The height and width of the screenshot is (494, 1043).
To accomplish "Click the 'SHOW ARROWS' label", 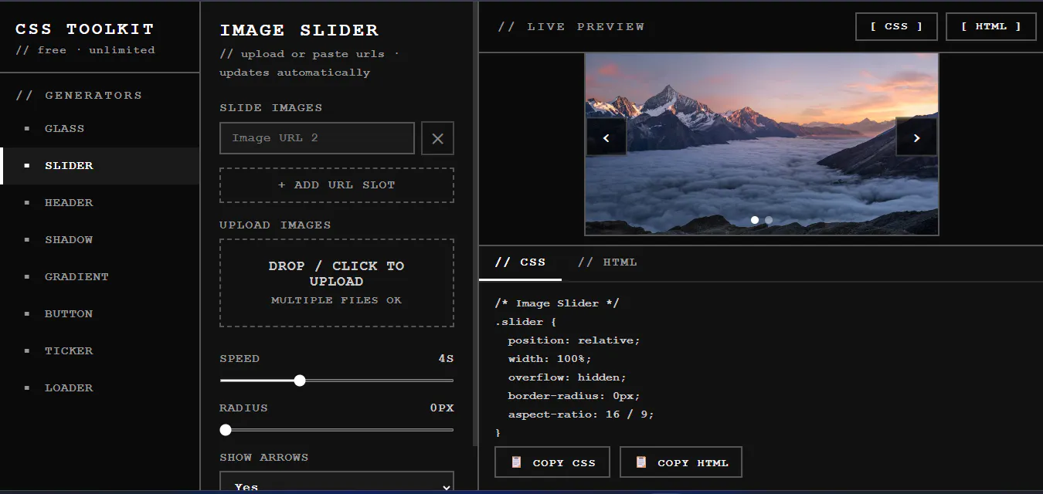I will (264, 458).
